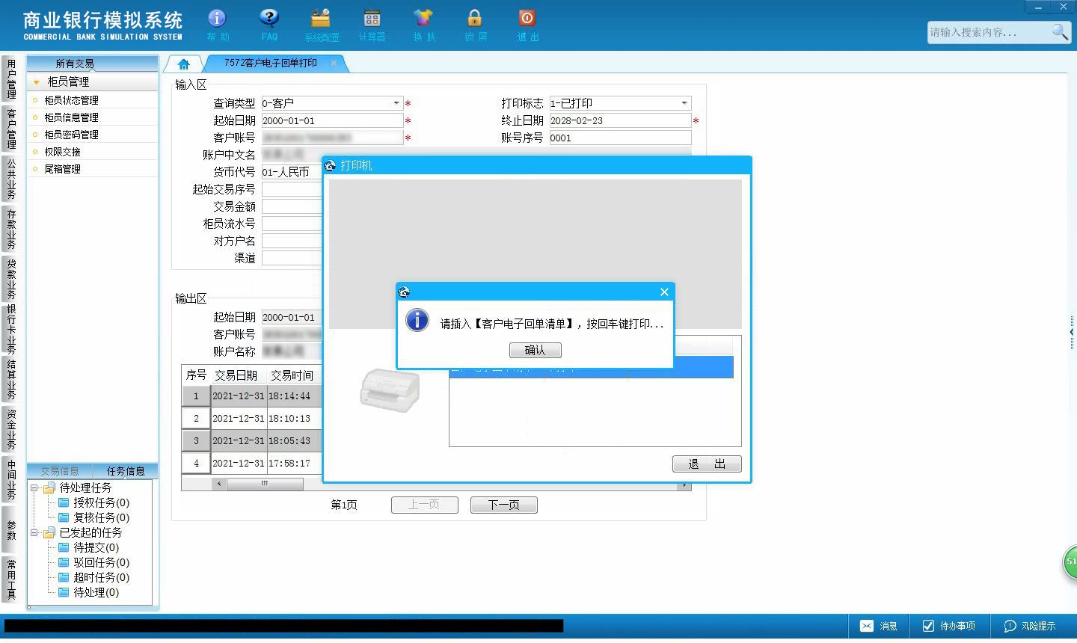Open the 中间业务 side tab

[11, 480]
